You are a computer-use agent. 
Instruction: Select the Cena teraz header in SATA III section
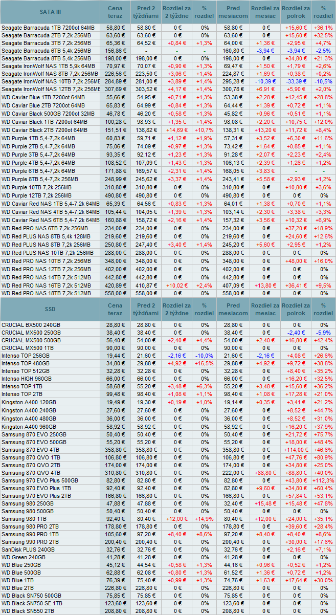tap(116, 12)
